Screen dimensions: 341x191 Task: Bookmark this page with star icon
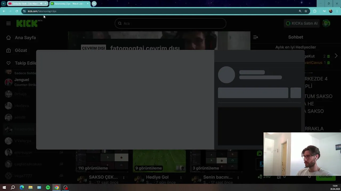click(x=306, y=11)
